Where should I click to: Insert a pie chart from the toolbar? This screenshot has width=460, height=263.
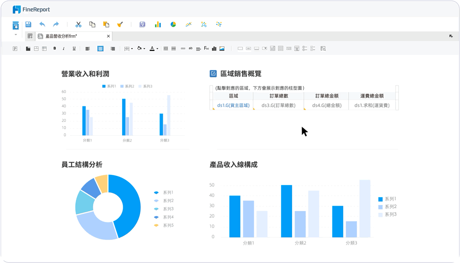[173, 24]
